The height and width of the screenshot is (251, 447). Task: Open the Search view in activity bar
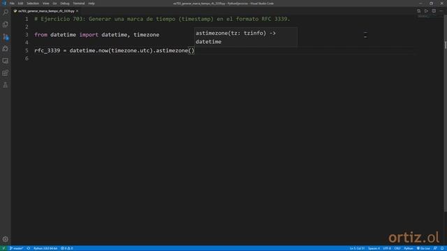[x=6, y=13]
